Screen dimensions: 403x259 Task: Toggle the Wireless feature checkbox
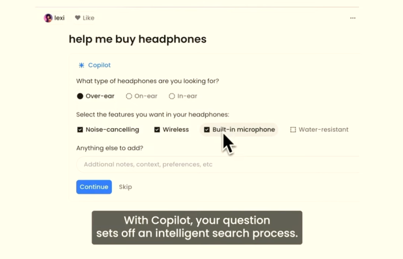(157, 129)
